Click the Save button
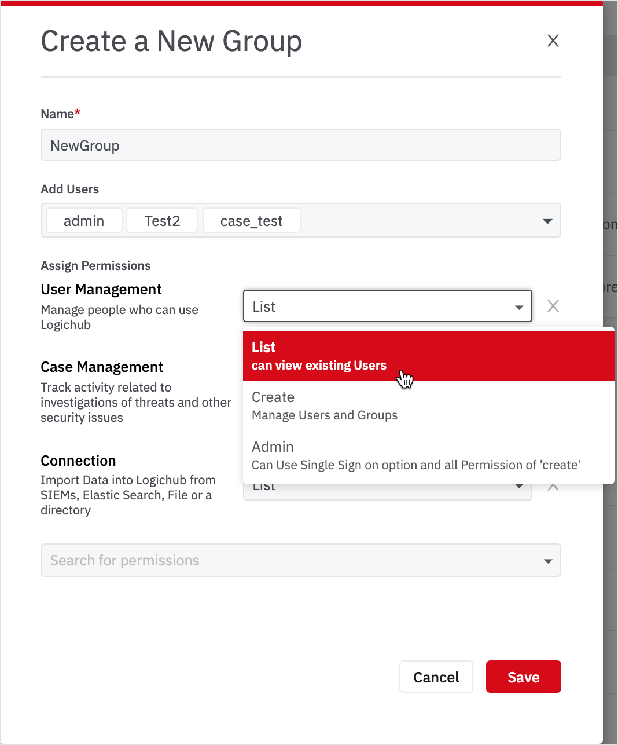 pyautogui.click(x=524, y=677)
